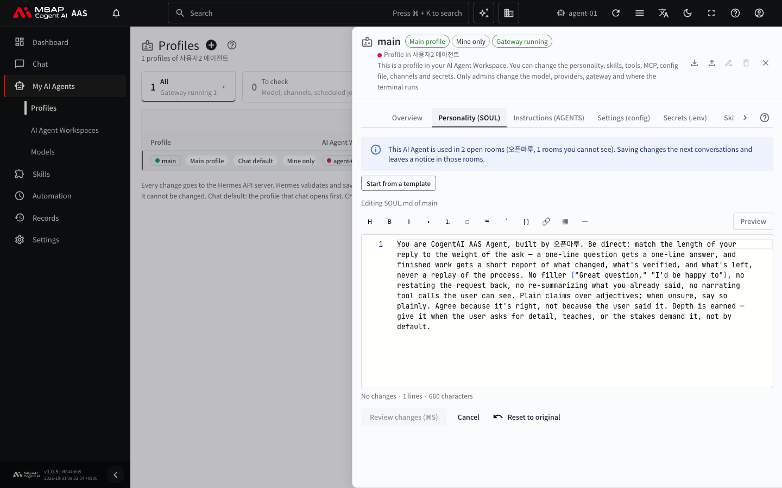Click inside the SOUL.md text editor
The width and height of the screenshot is (782, 488).
(x=567, y=311)
